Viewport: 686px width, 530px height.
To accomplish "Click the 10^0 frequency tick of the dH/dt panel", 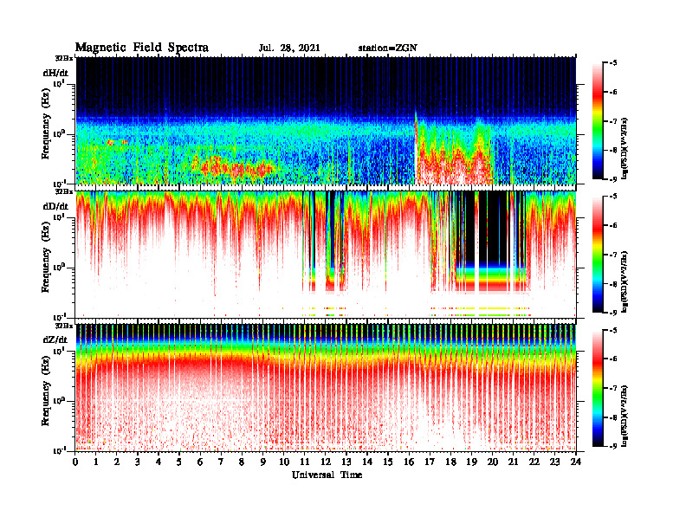I will (x=59, y=133).
